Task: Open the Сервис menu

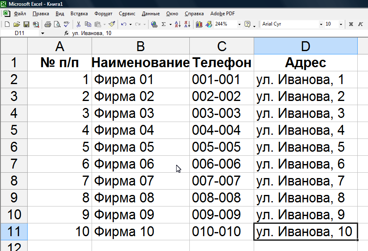Action: click(127, 14)
